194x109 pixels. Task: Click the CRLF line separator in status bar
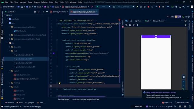(156, 106)
